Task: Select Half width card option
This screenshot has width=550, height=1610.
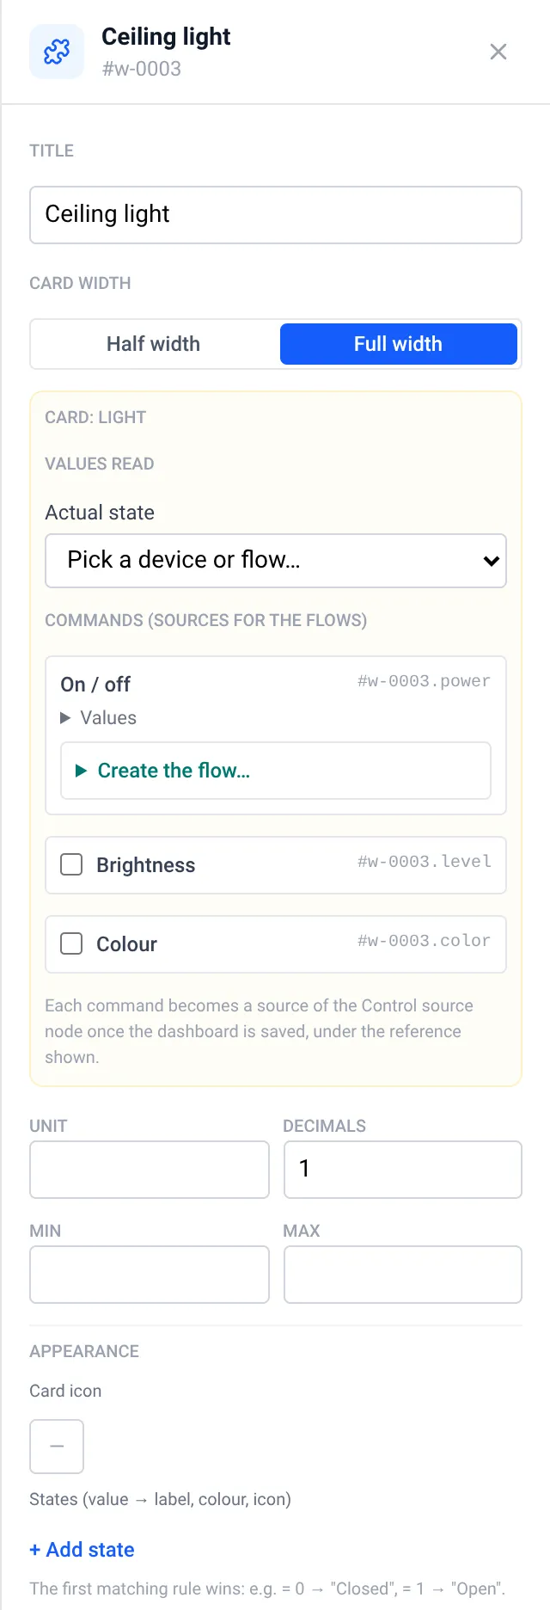Action: coord(154,344)
